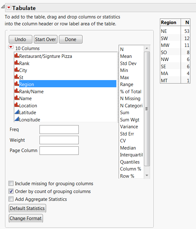The image size is (196, 229).
Task: Click the nominal icon beside Restaurant/Signture Pizza
Action: [17, 56]
